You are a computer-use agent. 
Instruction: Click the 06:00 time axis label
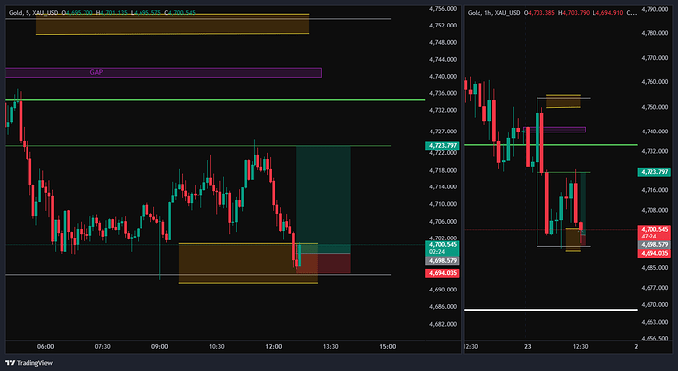pyautogui.click(x=46, y=347)
